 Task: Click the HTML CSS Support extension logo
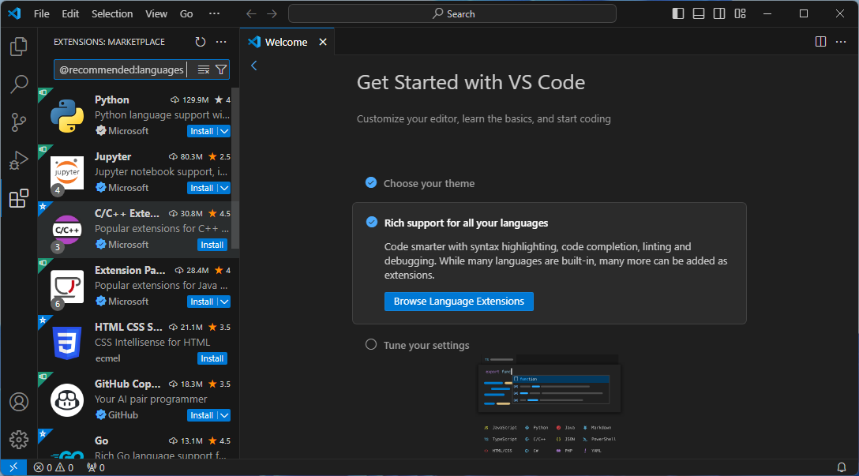(x=67, y=343)
